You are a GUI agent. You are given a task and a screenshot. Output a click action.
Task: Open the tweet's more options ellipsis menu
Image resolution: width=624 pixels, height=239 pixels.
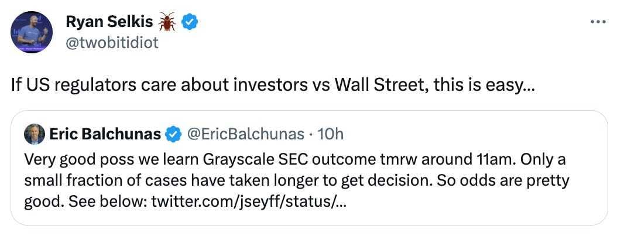(x=597, y=22)
